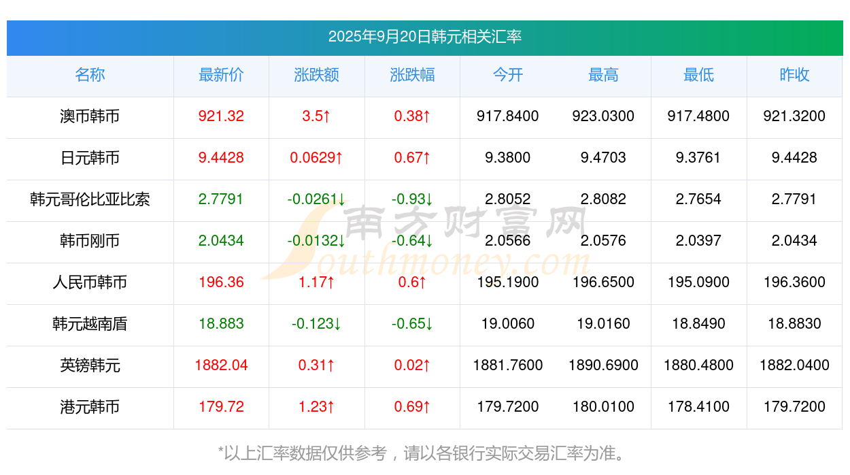The height and width of the screenshot is (475, 850).
Task: Select the 韩币刚币 row name
Action: coord(90,241)
